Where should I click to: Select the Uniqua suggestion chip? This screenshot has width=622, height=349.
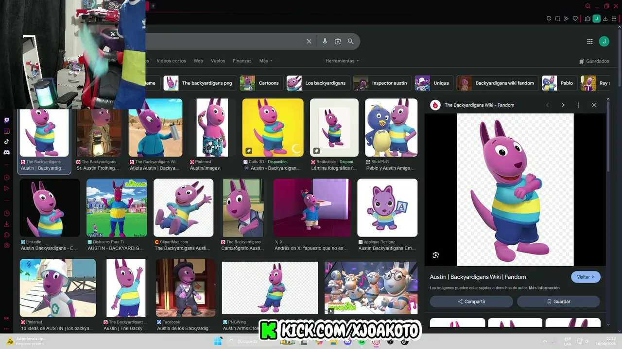pos(433,83)
